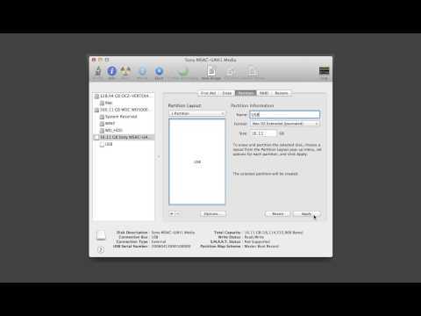Image resolution: width=421 pixels, height=316 pixels.
Task: Click the Options button
Action: pos(213,214)
